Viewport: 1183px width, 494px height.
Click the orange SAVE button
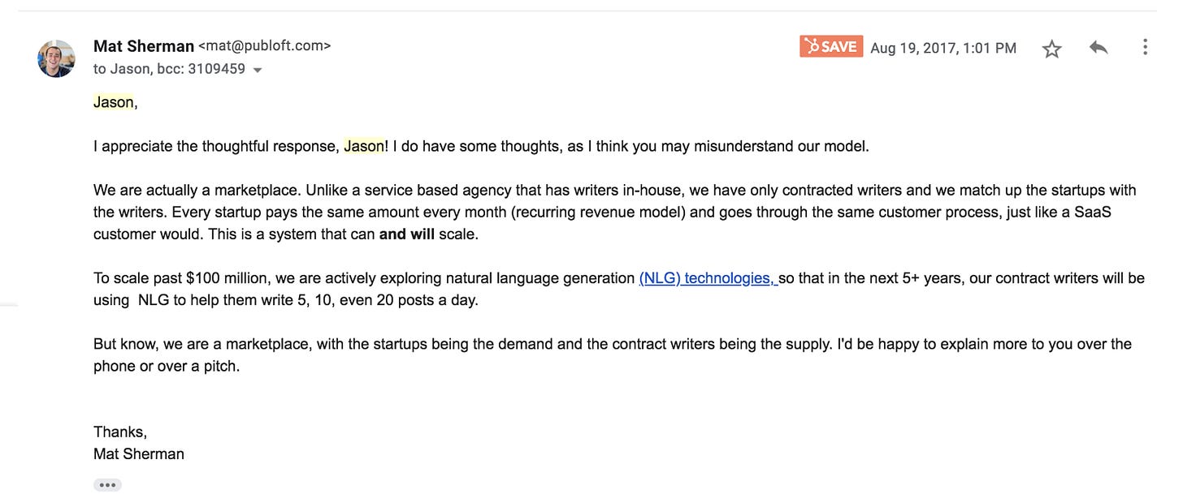(831, 47)
